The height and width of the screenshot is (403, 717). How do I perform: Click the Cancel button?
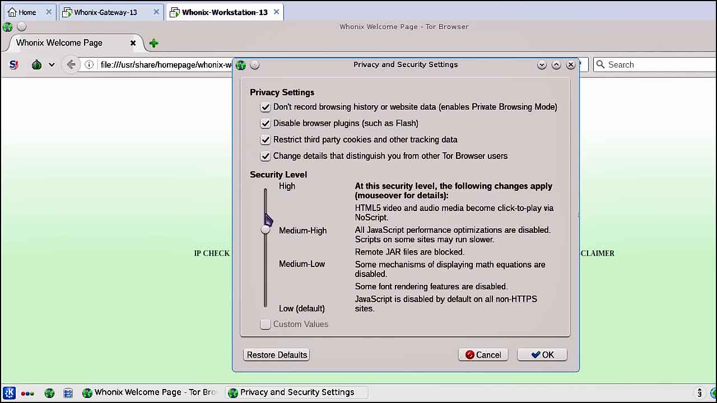point(483,355)
